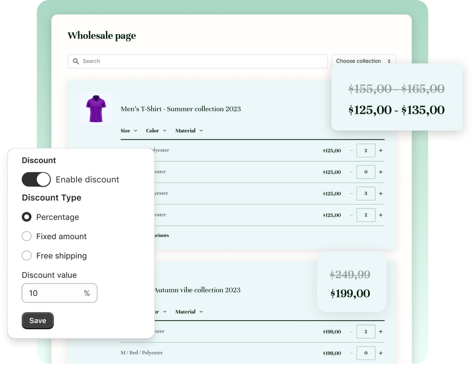Expand the Size filter dropdown
This screenshot has width=475, height=368.
[x=129, y=130]
